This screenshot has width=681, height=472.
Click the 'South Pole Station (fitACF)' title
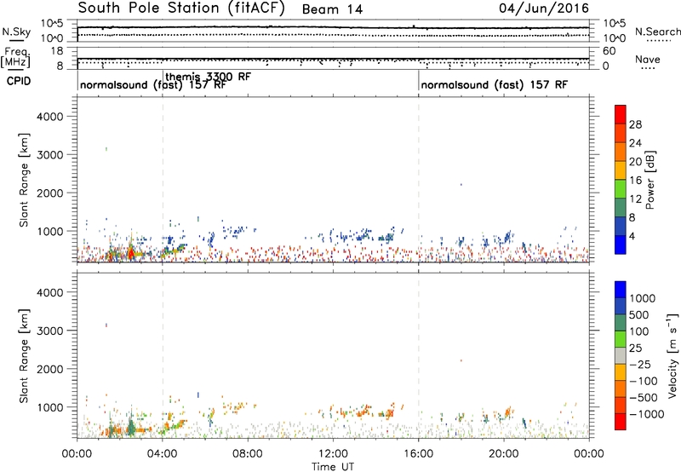point(181,9)
